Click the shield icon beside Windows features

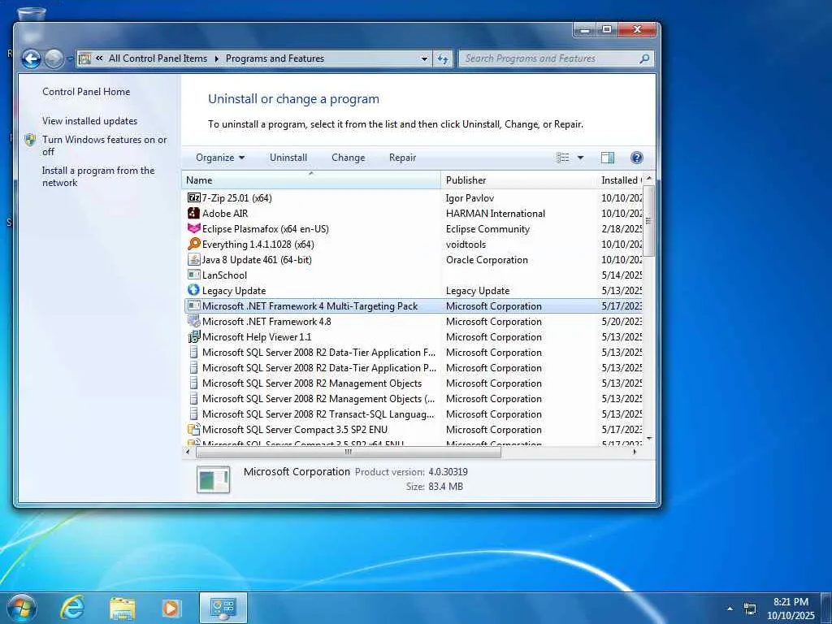click(30, 140)
